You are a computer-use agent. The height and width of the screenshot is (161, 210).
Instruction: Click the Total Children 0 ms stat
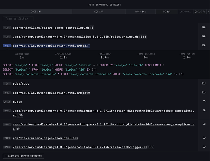click(x=146, y=56)
